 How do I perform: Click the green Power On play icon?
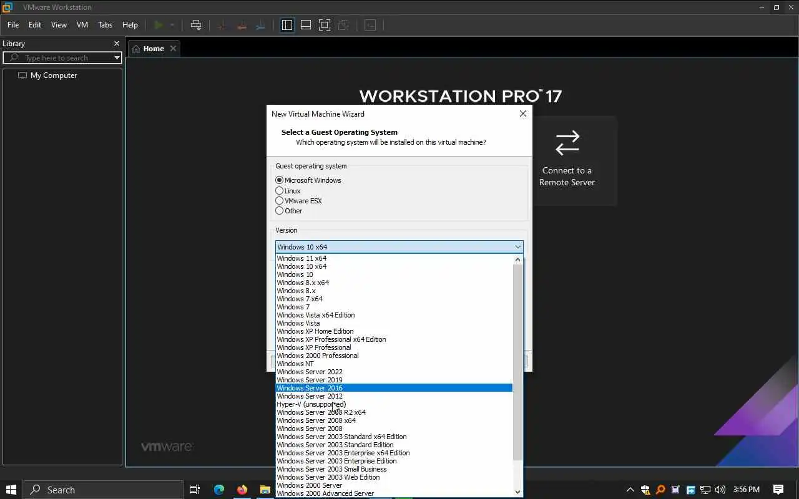tap(159, 25)
